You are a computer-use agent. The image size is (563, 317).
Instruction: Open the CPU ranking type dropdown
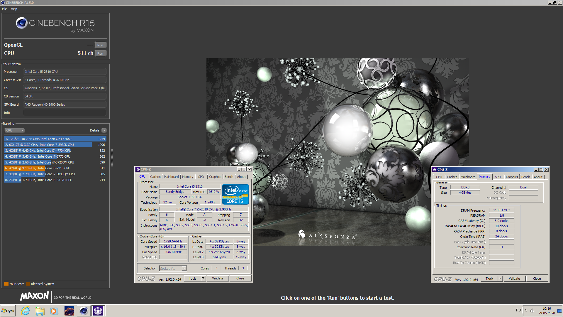coord(14,130)
